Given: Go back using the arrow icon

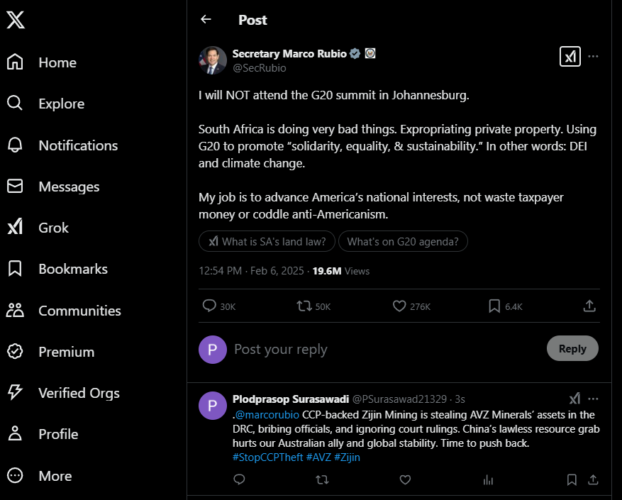Looking at the screenshot, I should click(x=206, y=19).
